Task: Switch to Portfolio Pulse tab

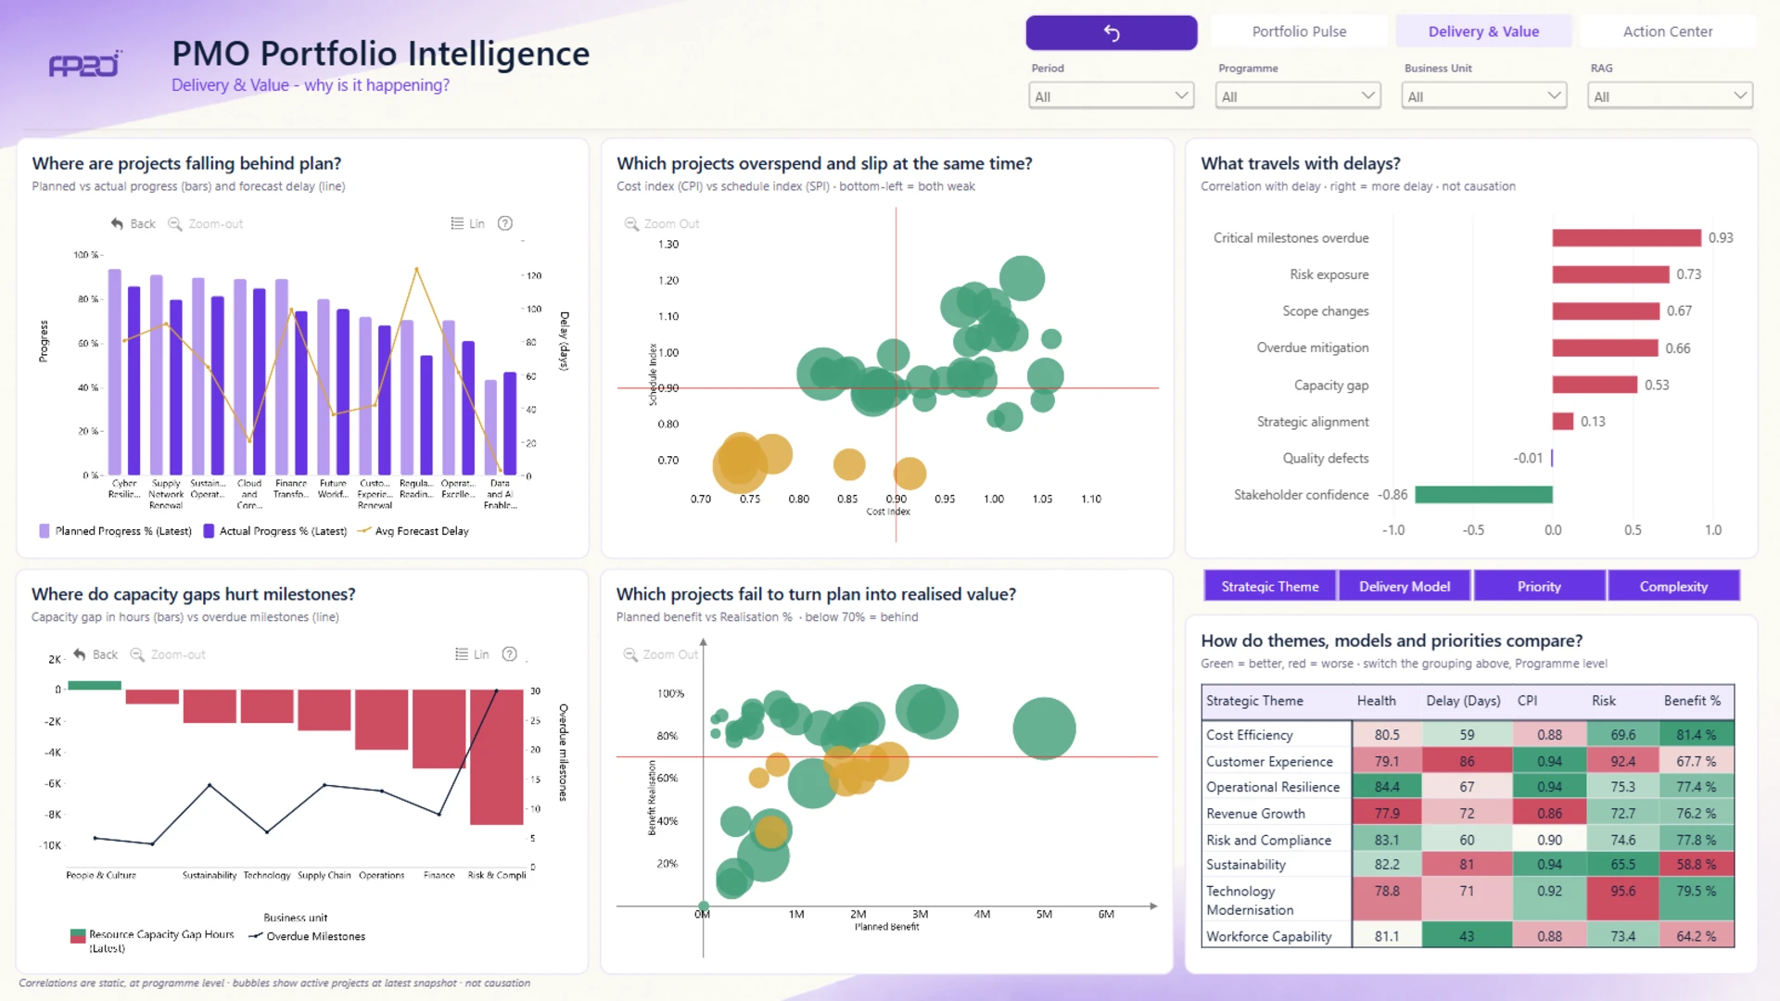Action: pyautogui.click(x=1299, y=32)
